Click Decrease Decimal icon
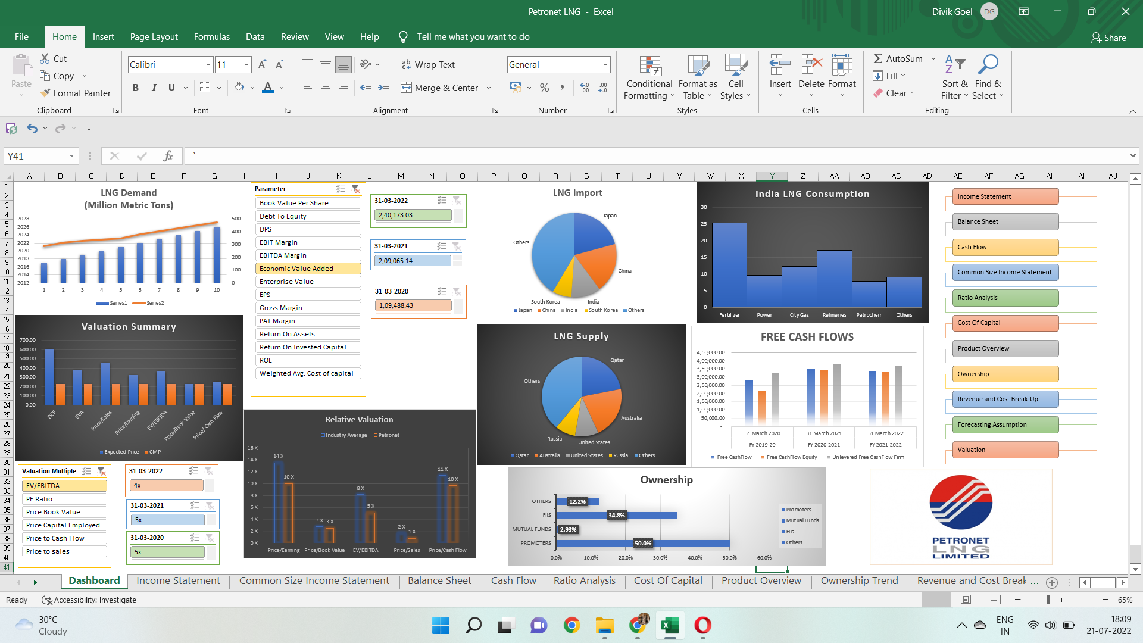 pyautogui.click(x=602, y=88)
